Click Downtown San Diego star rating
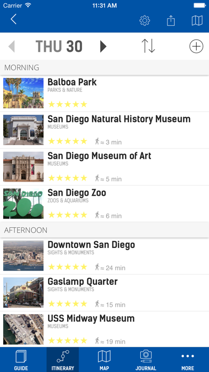This screenshot has width=209, height=372. 68,267
